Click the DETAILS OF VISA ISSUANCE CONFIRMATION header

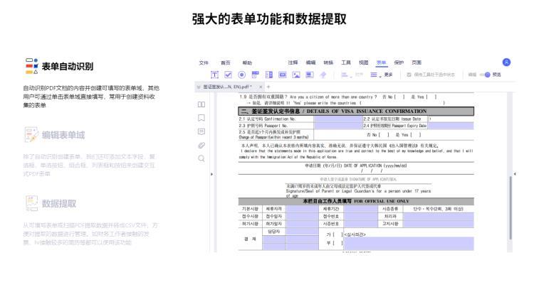point(356,111)
